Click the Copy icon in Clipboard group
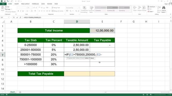172x96 pixels. (6, 9)
